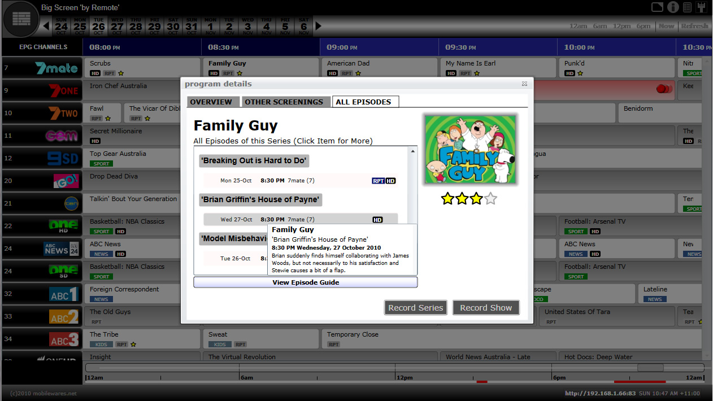Select the 7mate channel logo
This screenshot has width=713, height=401.
[x=56, y=68]
